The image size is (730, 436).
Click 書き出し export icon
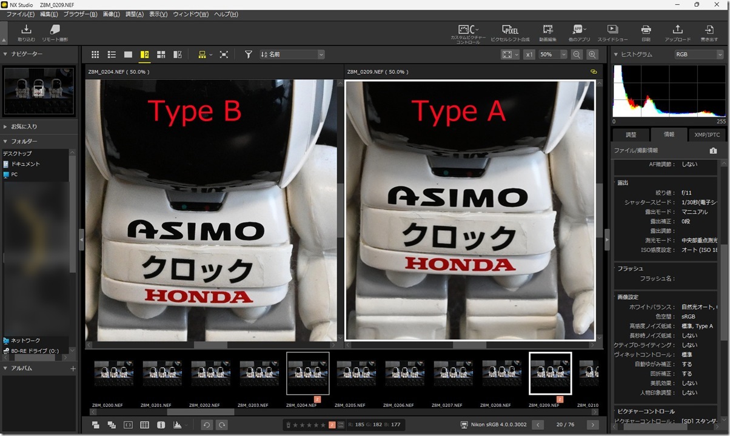tap(708, 33)
